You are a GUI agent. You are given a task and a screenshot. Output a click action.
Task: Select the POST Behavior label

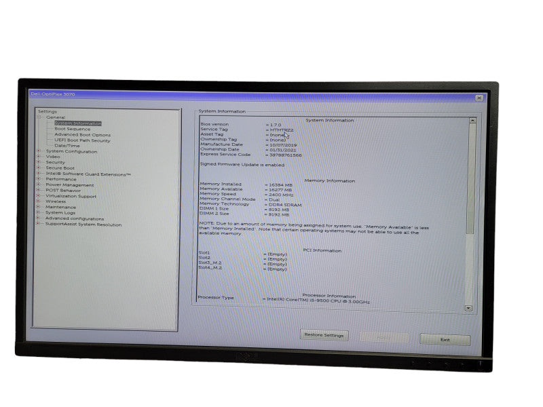pyautogui.click(x=63, y=191)
